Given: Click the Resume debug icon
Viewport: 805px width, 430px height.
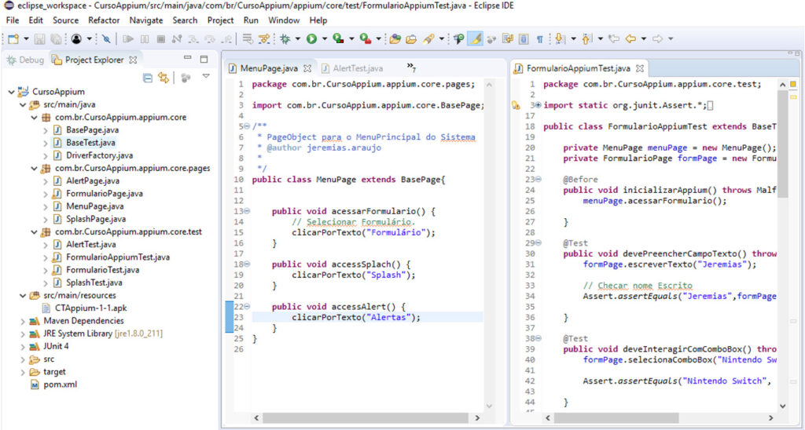Looking at the screenshot, I should [x=128, y=39].
